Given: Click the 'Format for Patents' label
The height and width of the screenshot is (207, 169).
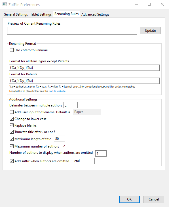Looking at the screenshot, I should [23, 74].
